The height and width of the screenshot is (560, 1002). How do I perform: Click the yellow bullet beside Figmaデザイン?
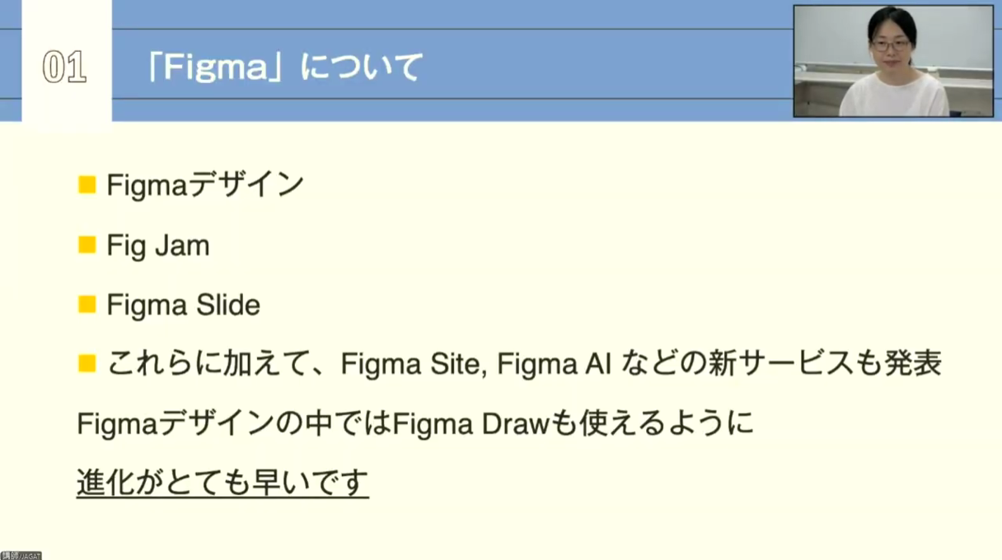point(87,185)
